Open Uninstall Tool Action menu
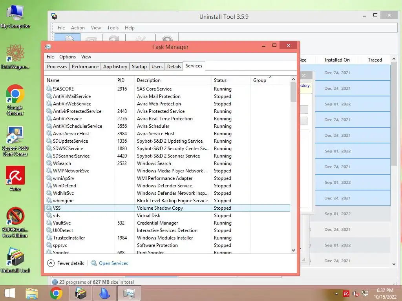The height and width of the screenshot is (301, 402). point(78,28)
